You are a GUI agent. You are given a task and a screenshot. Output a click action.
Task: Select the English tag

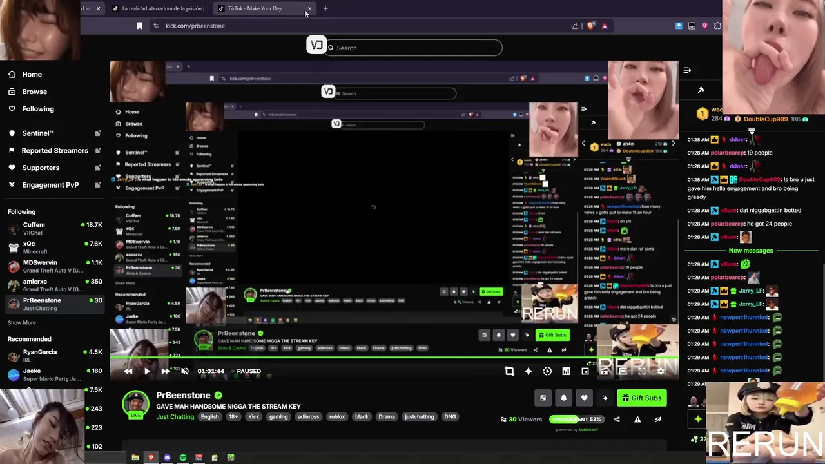(x=209, y=417)
